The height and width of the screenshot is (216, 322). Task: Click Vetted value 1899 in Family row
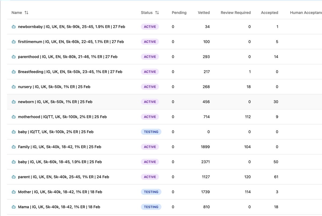tap(205, 147)
